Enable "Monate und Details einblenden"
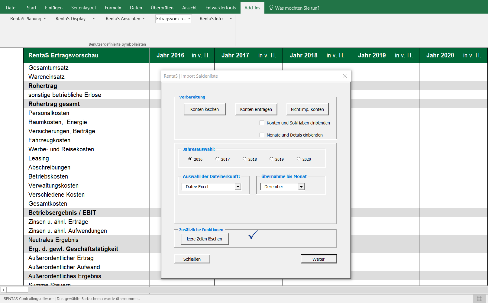Image resolution: width=488 pixels, height=303 pixels. point(262,135)
